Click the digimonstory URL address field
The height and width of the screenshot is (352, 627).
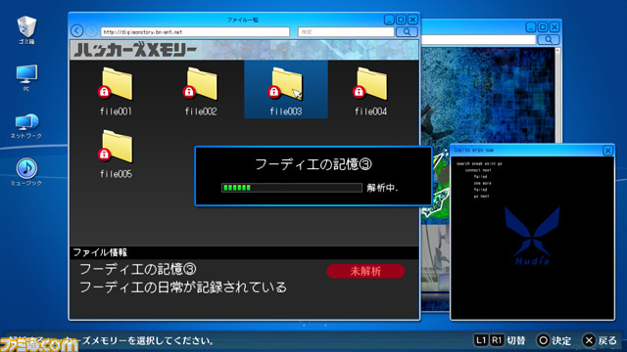point(195,32)
